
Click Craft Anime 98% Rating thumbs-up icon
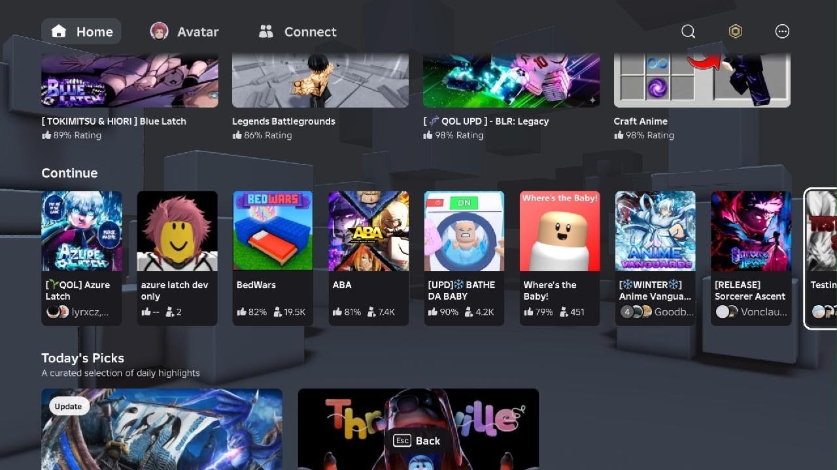[x=619, y=135]
